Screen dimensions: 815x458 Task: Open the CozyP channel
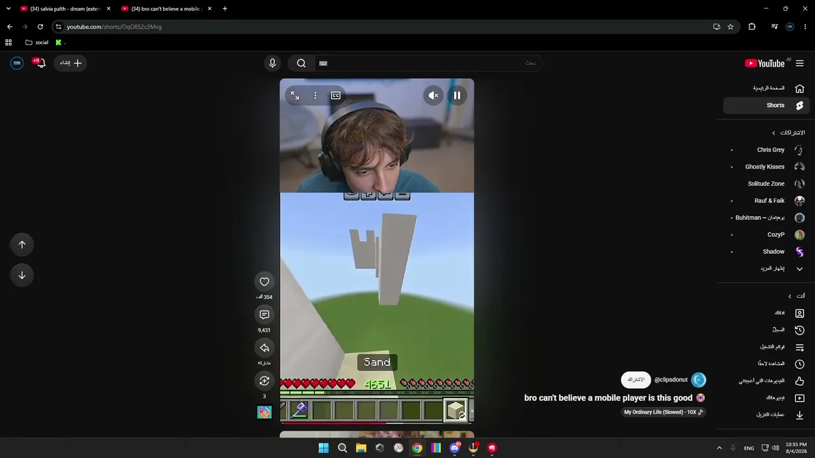click(x=767, y=235)
